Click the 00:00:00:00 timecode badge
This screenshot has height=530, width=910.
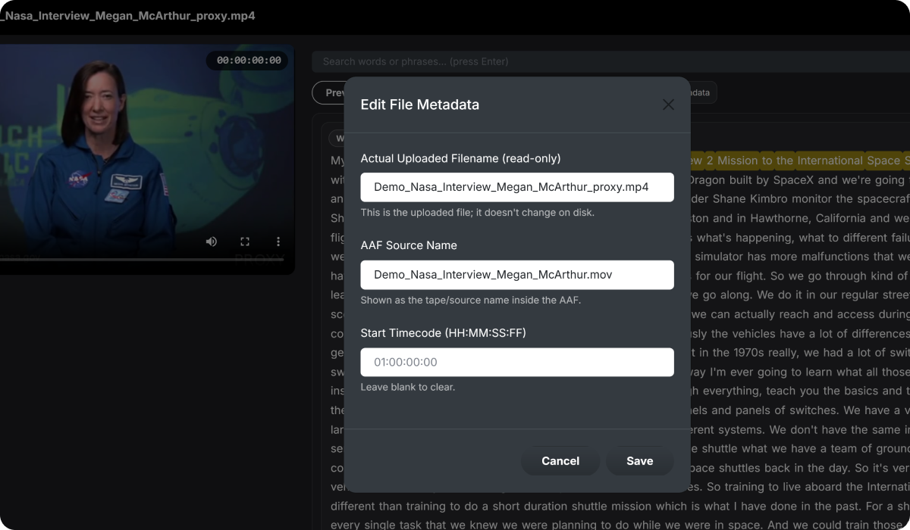pos(249,61)
